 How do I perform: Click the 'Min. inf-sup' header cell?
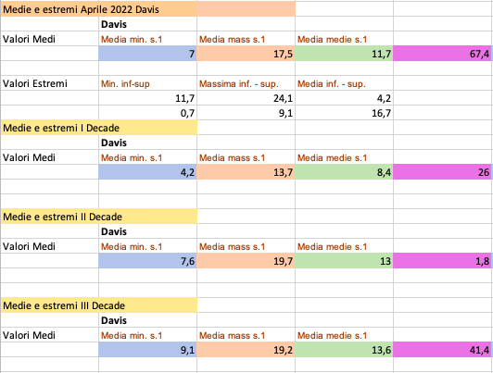point(147,83)
